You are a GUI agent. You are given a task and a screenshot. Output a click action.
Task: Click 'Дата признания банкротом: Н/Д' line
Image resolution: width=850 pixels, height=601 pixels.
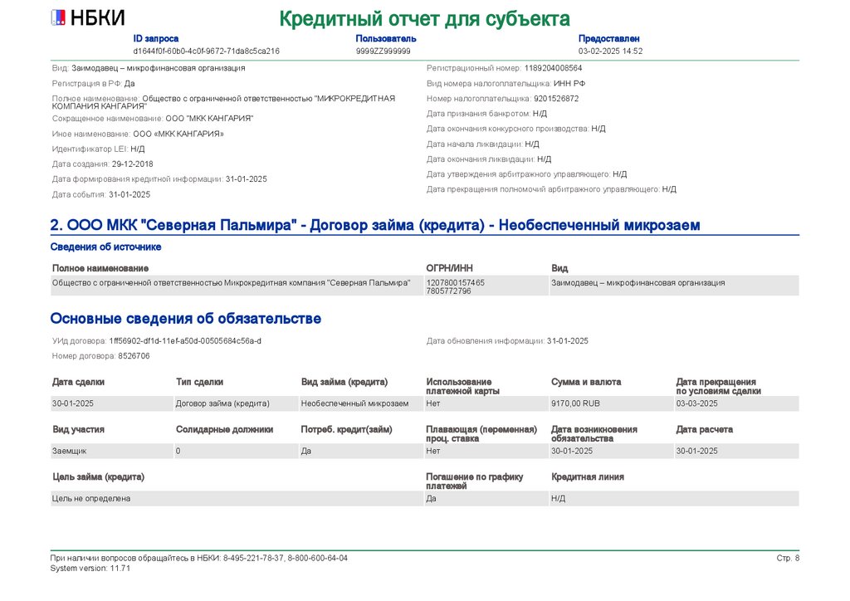tap(486, 114)
